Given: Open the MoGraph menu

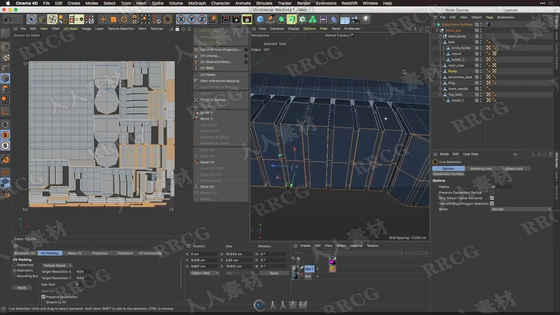Looking at the screenshot, I should [197, 3].
